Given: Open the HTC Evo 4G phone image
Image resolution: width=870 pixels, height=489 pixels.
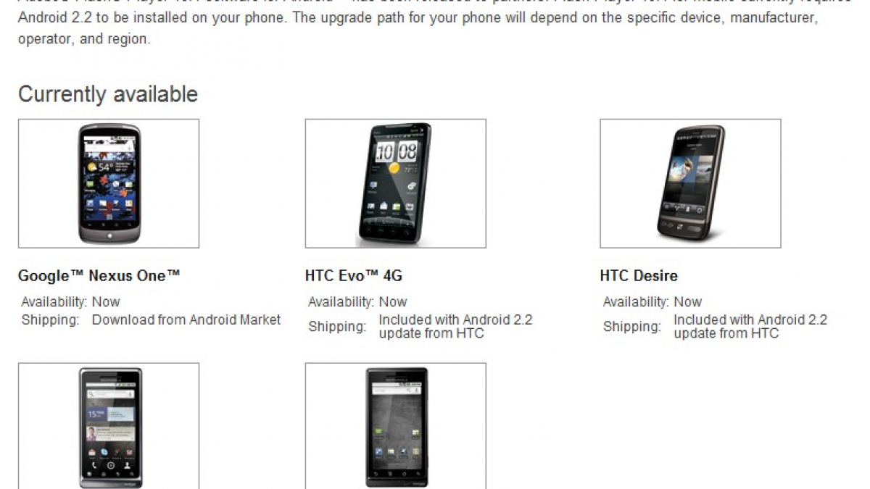Looking at the screenshot, I should pyautogui.click(x=395, y=183).
